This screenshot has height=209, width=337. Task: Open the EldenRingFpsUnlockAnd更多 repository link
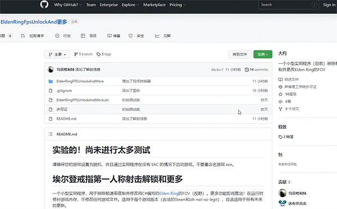click(34, 22)
